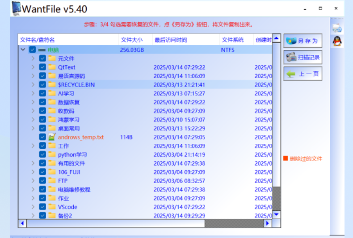This screenshot has width=353, height=238.
Task: Uncheck the 元文件 checkbox
Action: point(42,58)
